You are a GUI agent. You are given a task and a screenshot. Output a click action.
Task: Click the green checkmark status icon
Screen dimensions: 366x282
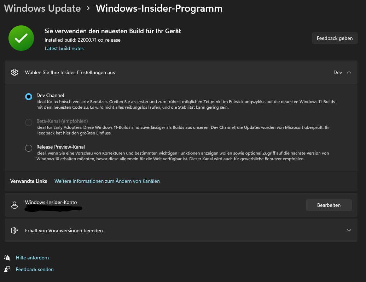pyautogui.click(x=21, y=38)
